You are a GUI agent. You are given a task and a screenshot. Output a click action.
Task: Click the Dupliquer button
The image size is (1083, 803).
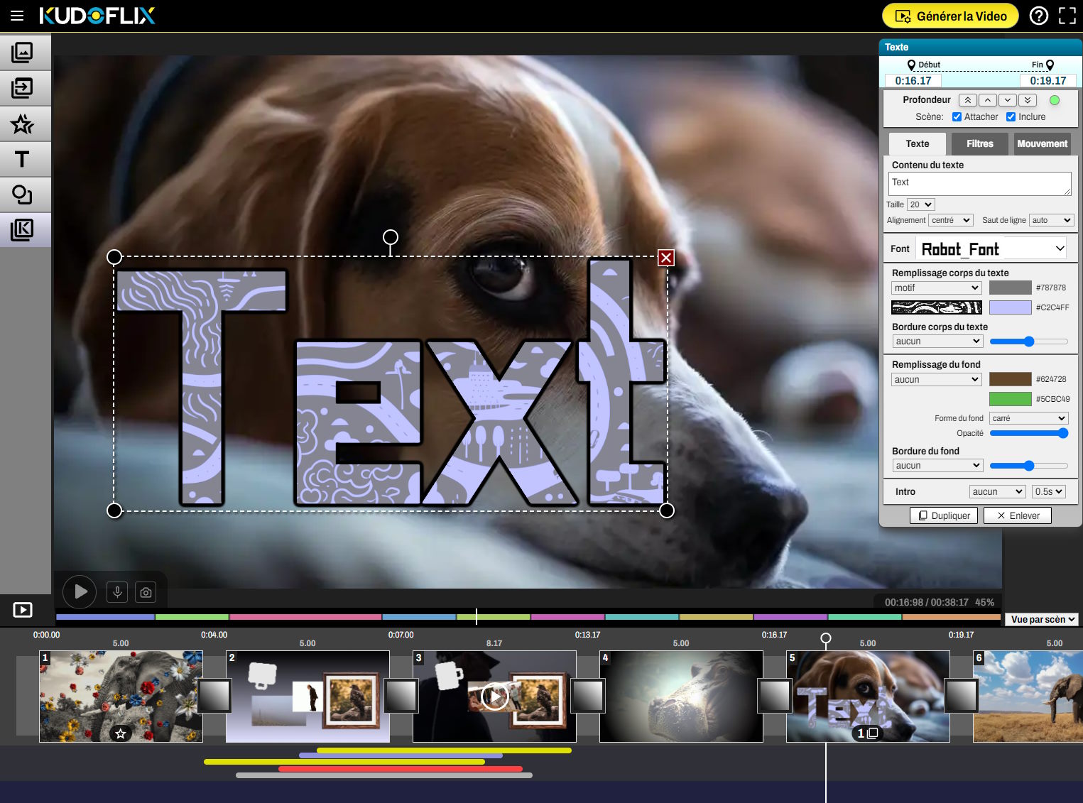point(944,515)
